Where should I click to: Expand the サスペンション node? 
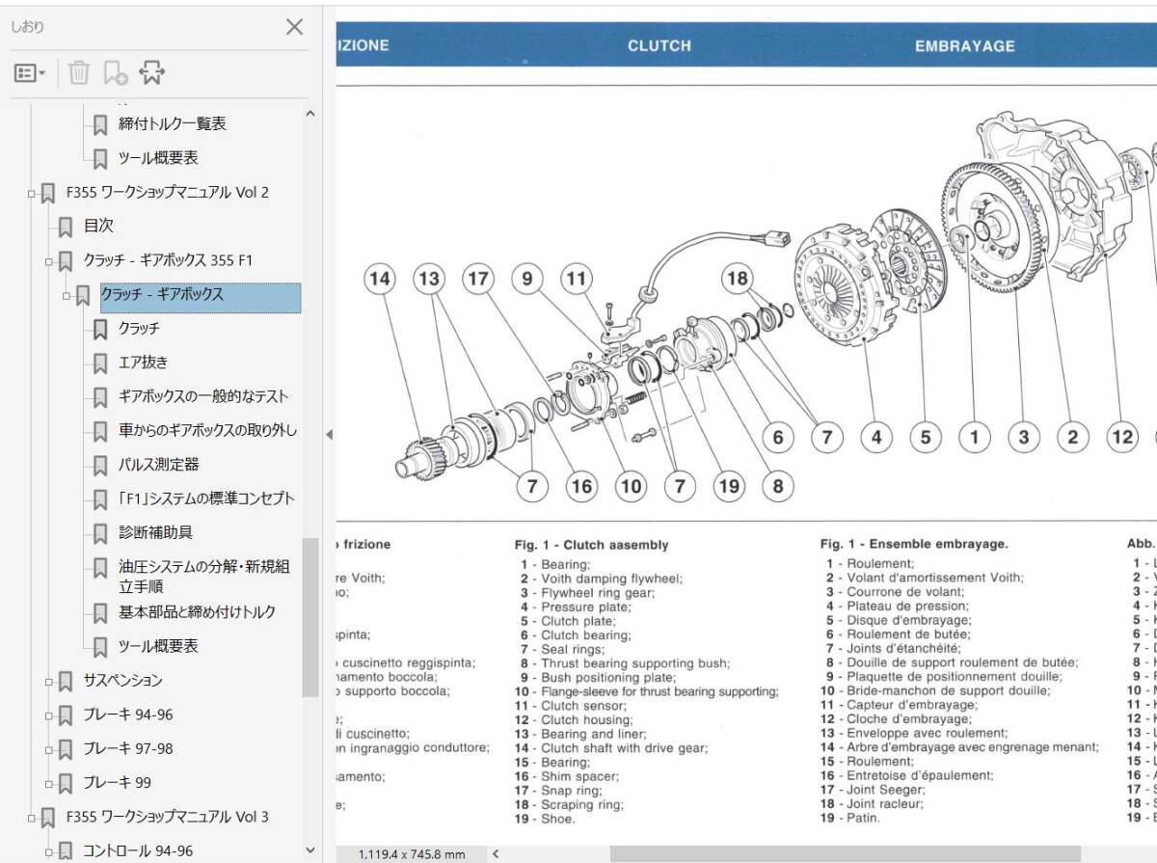click(49, 682)
